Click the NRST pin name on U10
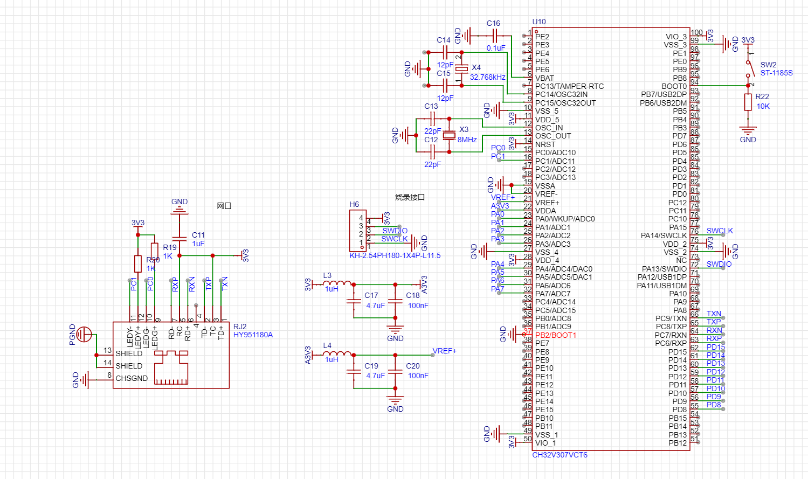The width and height of the screenshot is (808, 479). 545,144
